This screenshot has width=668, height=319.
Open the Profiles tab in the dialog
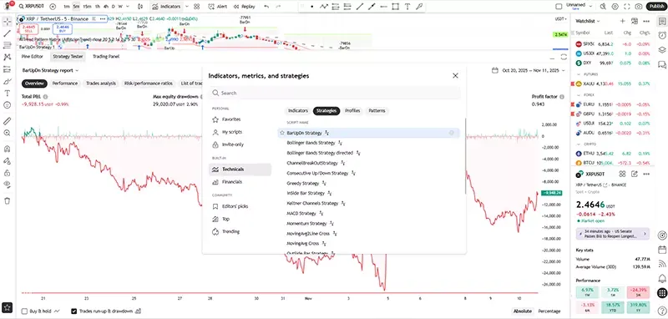point(352,111)
